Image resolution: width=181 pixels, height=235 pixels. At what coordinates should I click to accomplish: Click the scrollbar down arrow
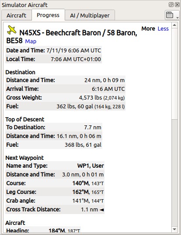[x=174, y=229]
